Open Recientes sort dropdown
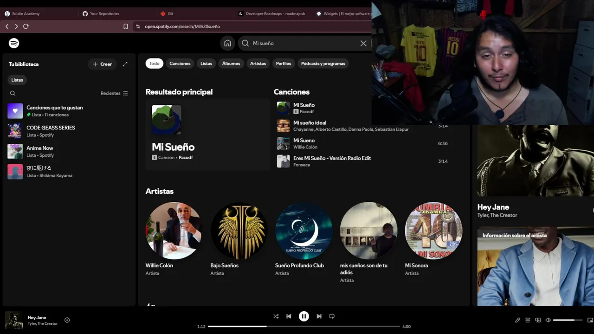 click(114, 93)
